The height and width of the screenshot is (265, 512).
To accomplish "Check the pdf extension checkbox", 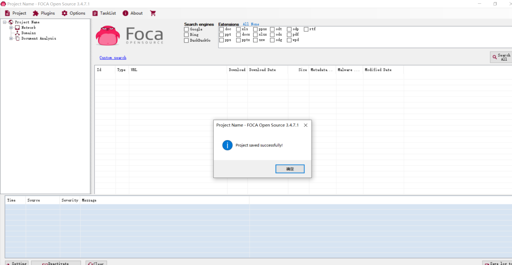I will [x=289, y=35].
